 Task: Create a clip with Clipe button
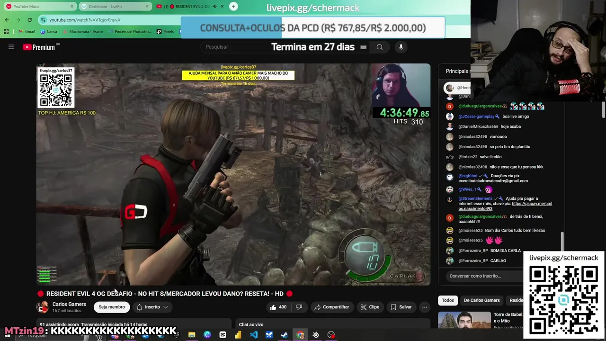tap(370, 307)
